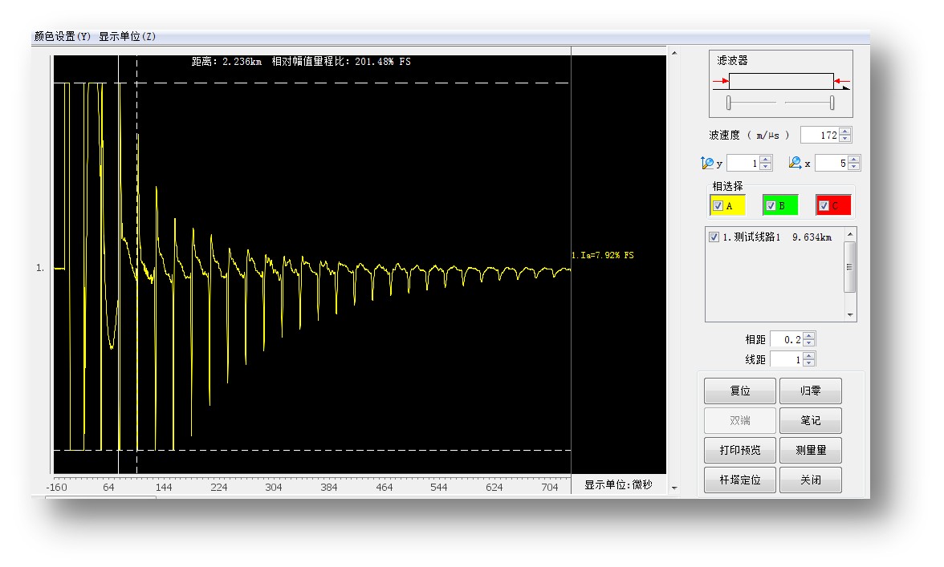Click the green phase B color swatch

(x=780, y=205)
